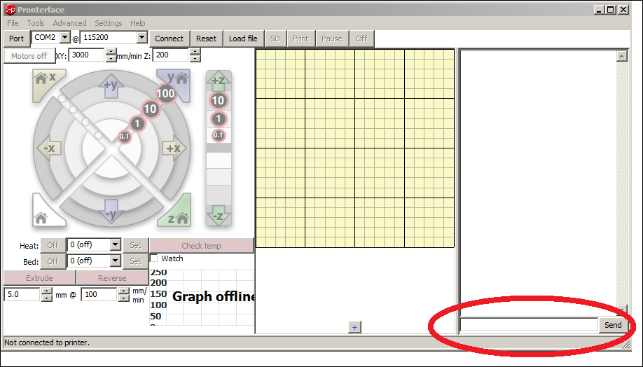Image resolution: width=643 pixels, height=367 pixels.
Task: Move Z up with +Z arrow
Action: [219, 81]
